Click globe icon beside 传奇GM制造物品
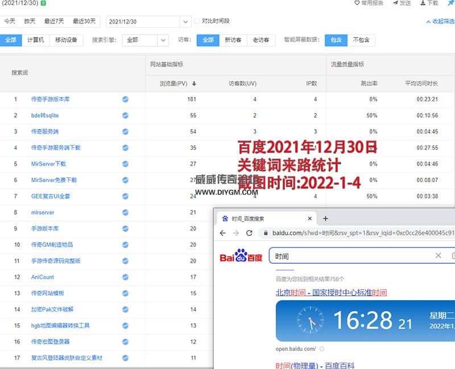455x369 pixels. 125,245
